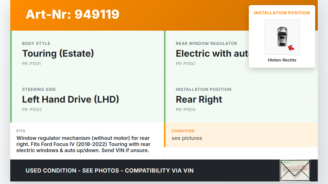This screenshot has width=328, height=184.
Task: Click the Fits description text
Action: (x=83, y=144)
